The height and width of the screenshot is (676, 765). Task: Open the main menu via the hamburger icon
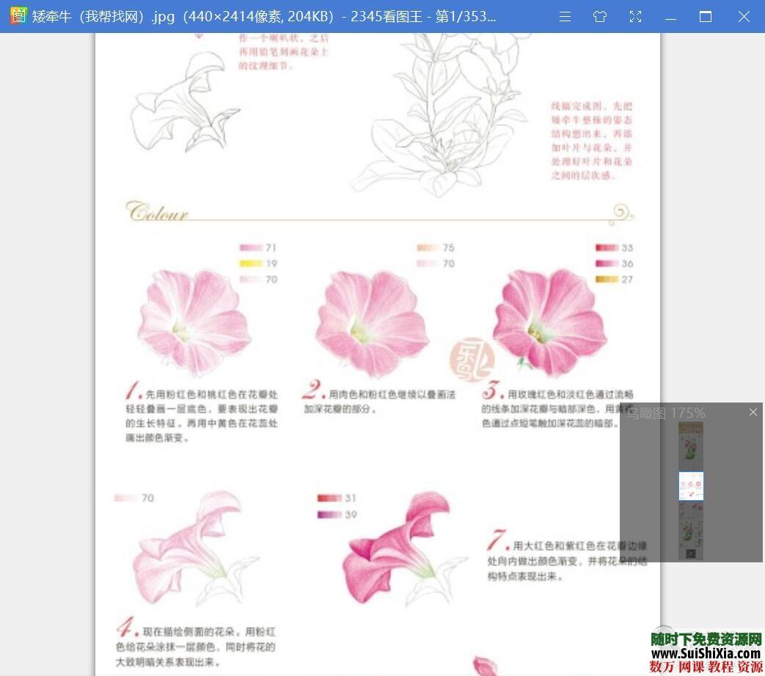(x=565, y=16)
